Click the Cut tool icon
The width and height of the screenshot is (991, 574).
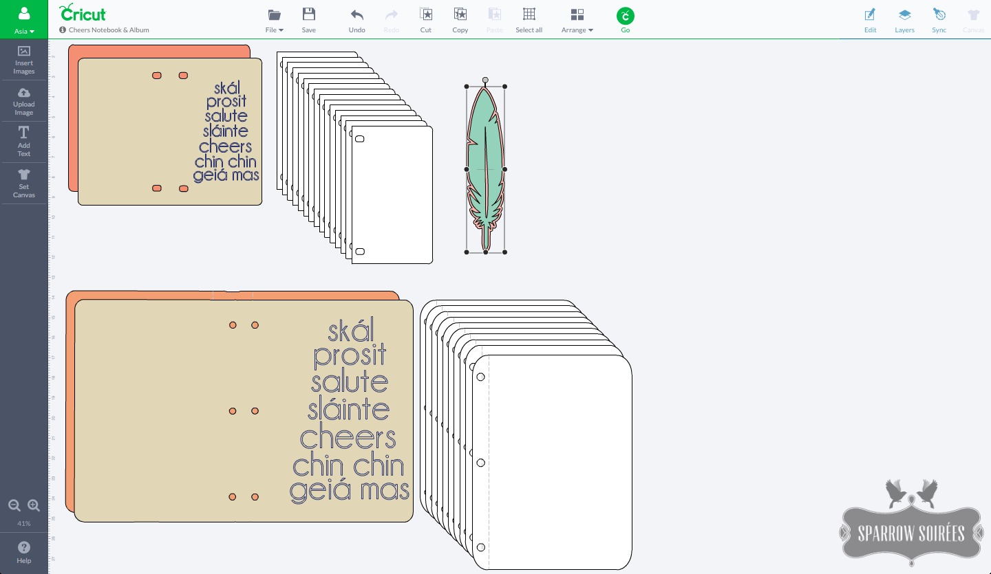(426, 15)
